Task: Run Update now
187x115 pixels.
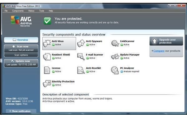Action: [x=21, y=63]
